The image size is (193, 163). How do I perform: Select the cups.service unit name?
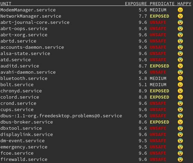17,110
